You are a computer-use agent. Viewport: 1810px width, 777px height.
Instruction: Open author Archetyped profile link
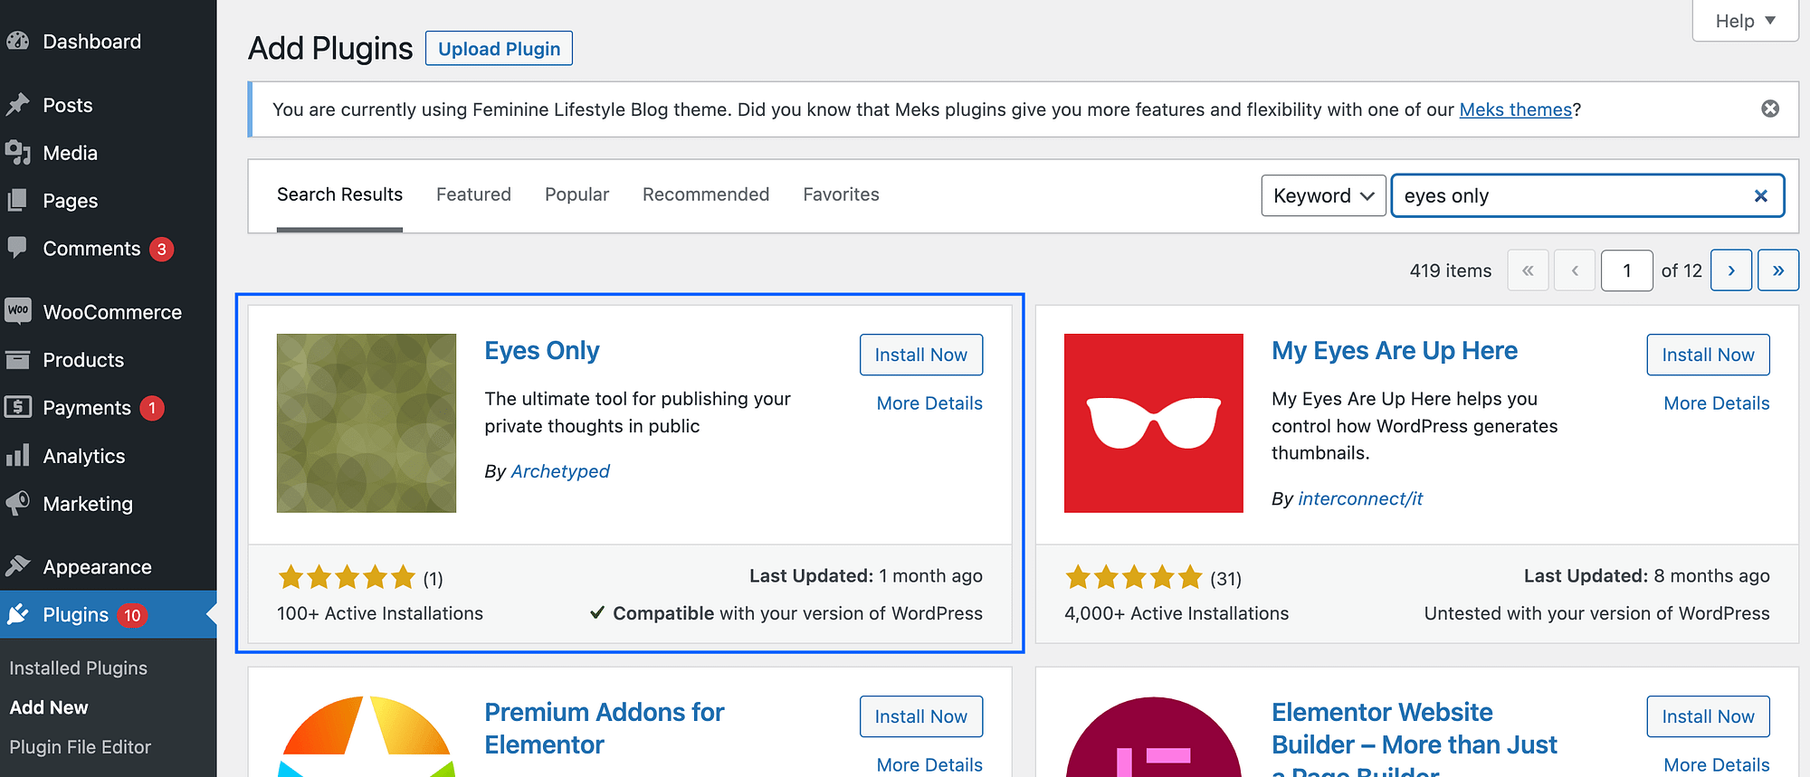(560, 471)
